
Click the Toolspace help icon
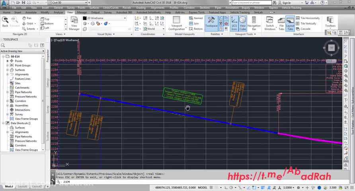(42, 45)
